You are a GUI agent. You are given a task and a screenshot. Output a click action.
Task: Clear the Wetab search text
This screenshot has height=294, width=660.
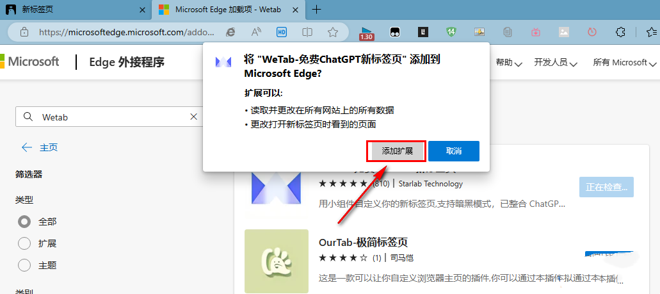click(x=193, y=117)
